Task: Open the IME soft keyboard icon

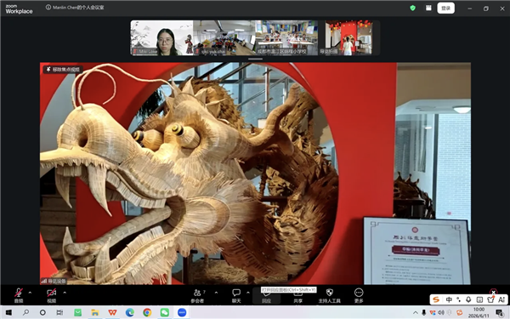Action: (x=479, y=299)
